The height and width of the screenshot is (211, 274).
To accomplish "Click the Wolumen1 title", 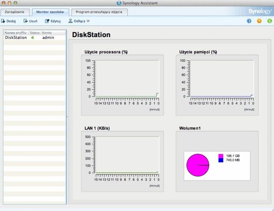I will coord(190,128).
